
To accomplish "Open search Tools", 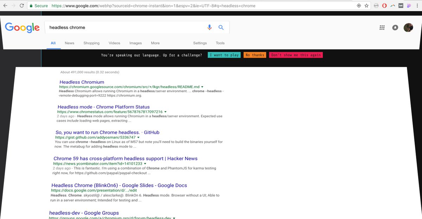I will pyautogui.click(x=220, y=43).
